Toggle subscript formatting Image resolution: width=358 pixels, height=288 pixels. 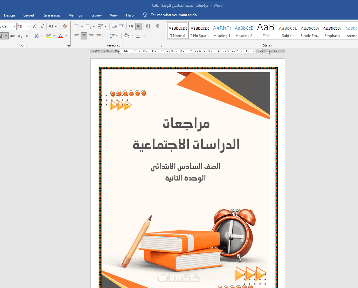(x=20, y=36)
